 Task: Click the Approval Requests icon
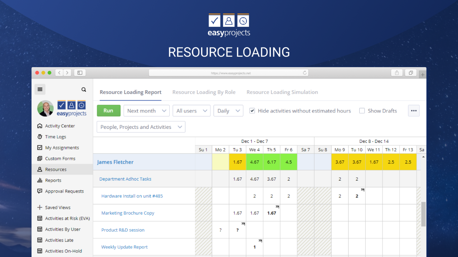[x=40, y=191]
